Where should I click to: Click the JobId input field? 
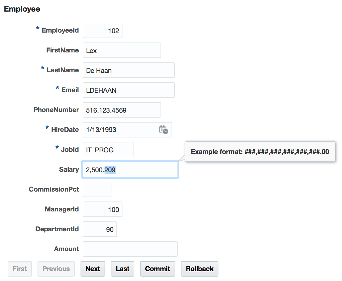pyautogui.click(x=108, y=150)
